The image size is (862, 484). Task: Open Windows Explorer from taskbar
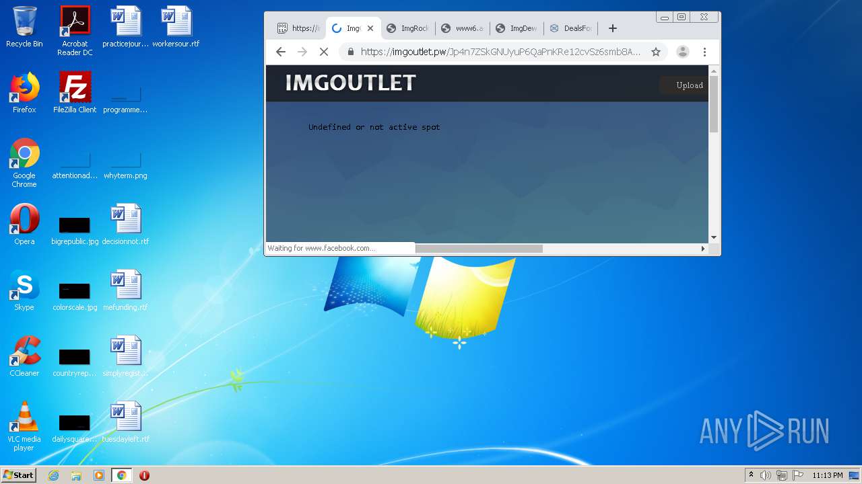tap(76, 475)
